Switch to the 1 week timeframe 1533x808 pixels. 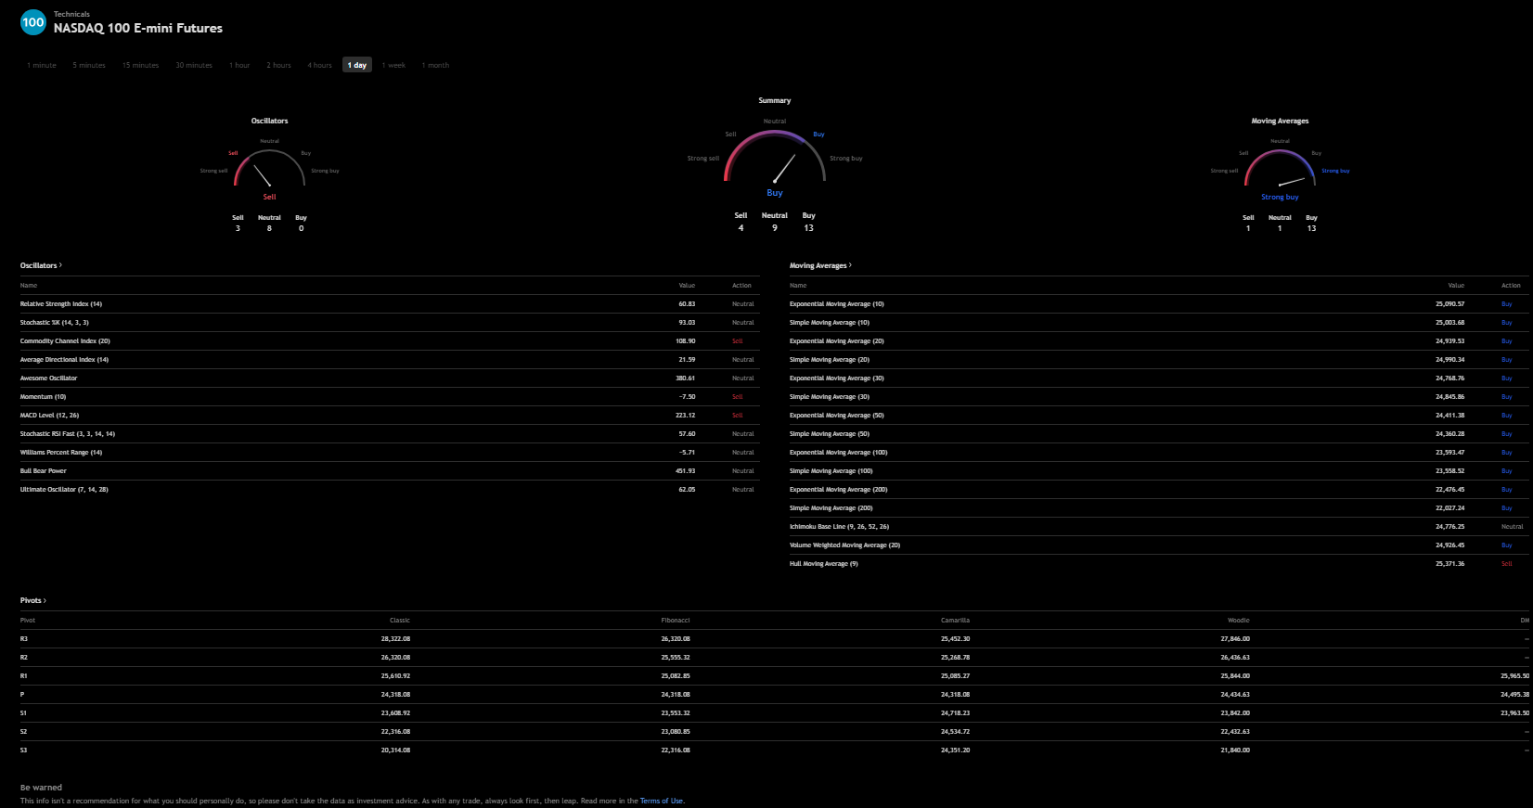[393, 65]
